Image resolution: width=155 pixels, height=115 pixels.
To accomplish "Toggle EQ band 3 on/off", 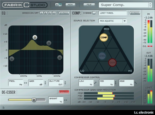I will coord(50,13).
